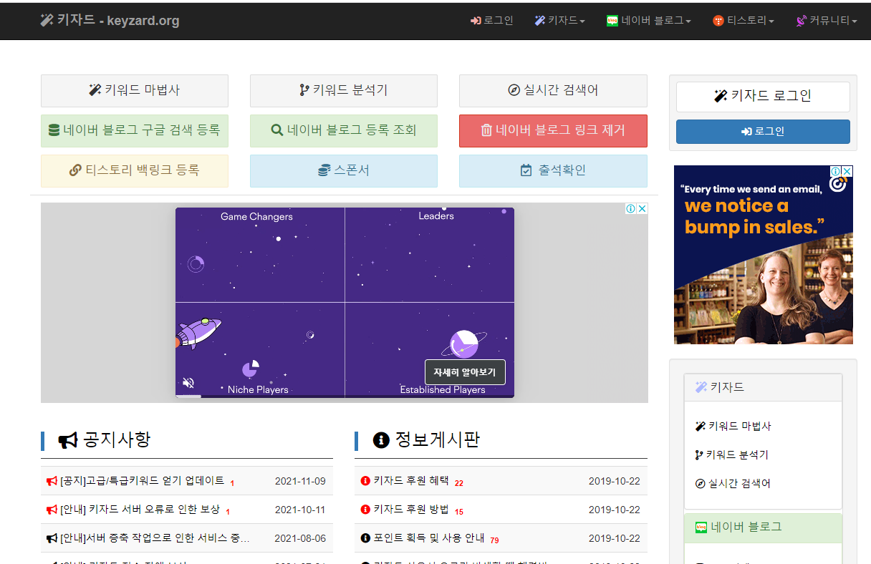Click comment count 79 on 포인트 post

494,540
